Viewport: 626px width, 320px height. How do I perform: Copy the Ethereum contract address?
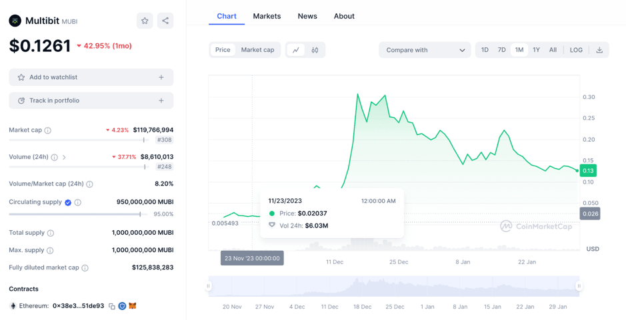pos(112,306)
